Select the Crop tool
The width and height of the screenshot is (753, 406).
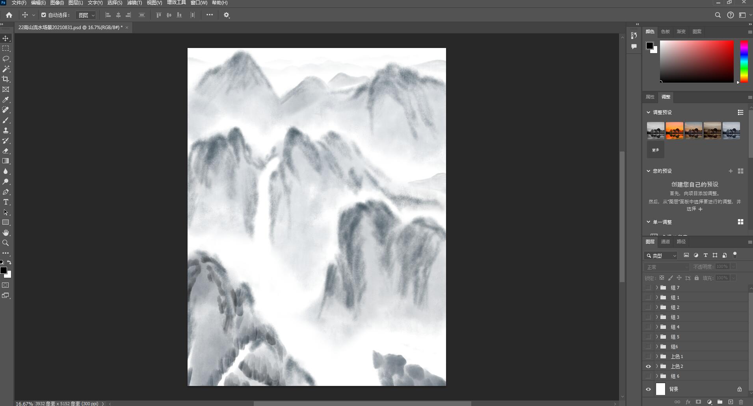pos(6,79)
